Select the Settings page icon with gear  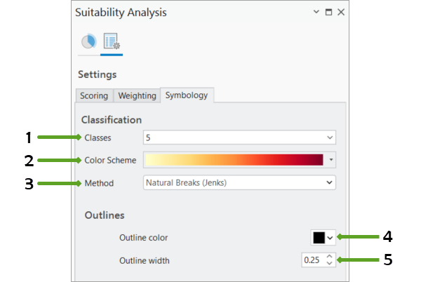coord(112,43)
